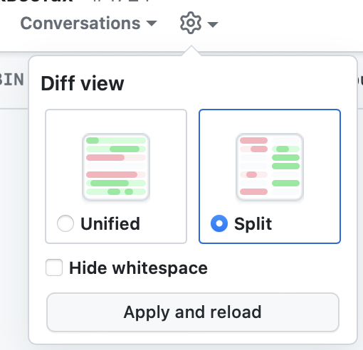The height and width of the screenshot is (350, 363).
Task: Click the Hide whitespace text label
Action: pyautogui.click(x=138, y=268)
